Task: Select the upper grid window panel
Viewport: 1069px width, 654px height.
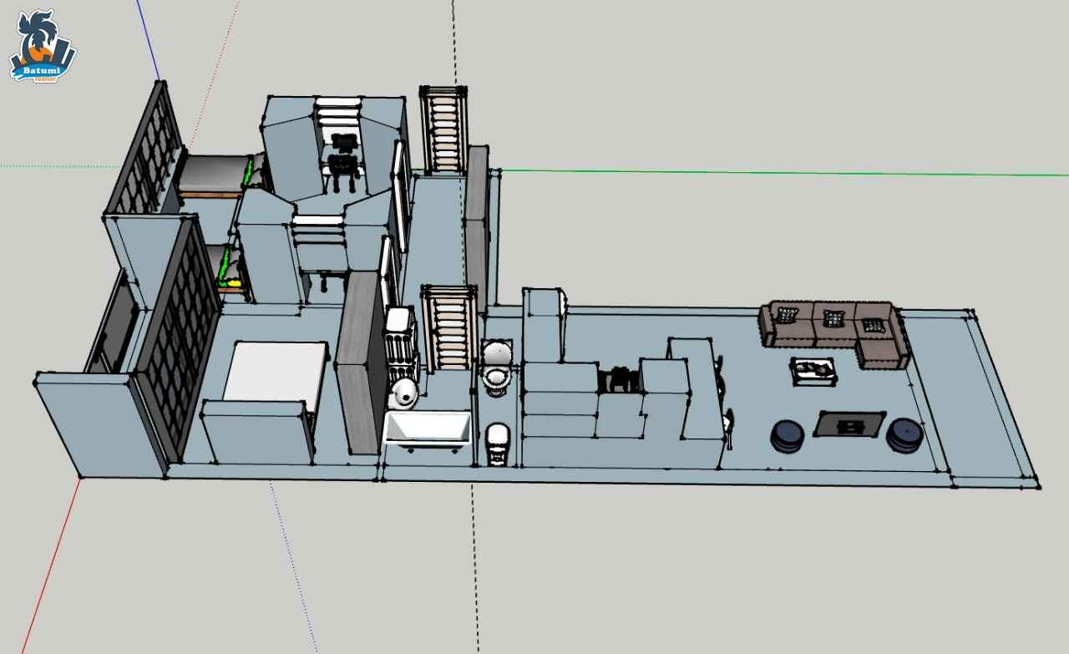Action: tap(145, 150)
